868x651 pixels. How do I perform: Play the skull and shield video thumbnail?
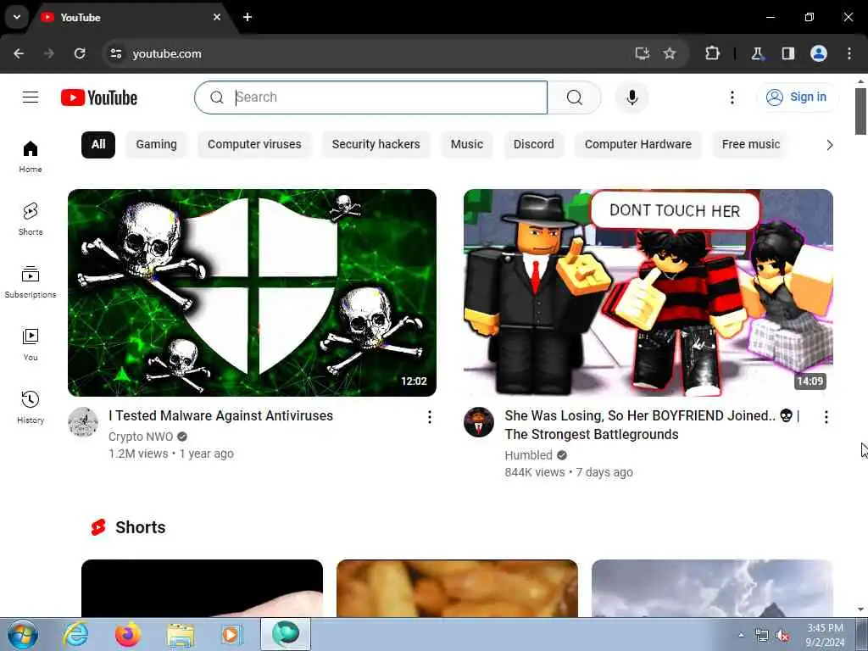[x=252, y=292]
